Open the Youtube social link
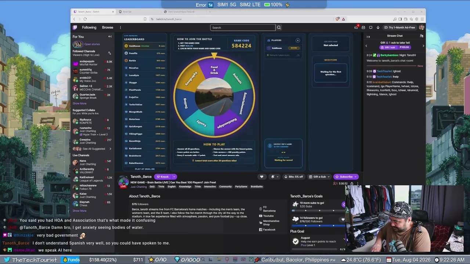This screenshot has width=470, height=264. (x=267, y=216)
